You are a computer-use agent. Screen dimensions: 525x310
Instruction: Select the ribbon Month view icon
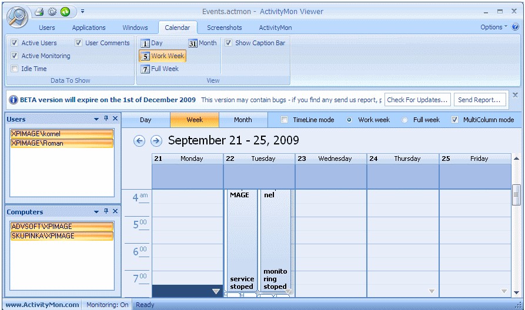pyautogui.click(x=202, y=43)
